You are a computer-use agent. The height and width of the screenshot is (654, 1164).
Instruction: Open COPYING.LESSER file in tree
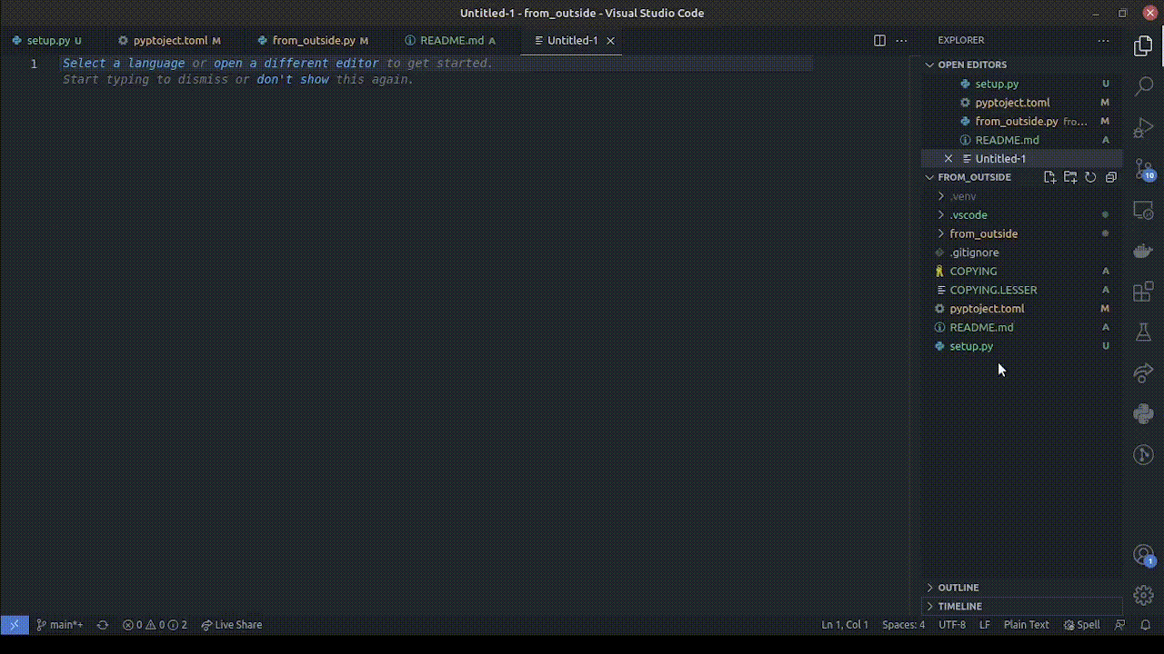click(1022, 290)
